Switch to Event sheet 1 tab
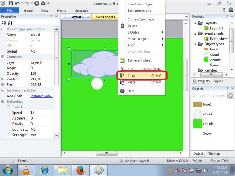The width and height of the screenshot is (235, 176). (106, 17)
